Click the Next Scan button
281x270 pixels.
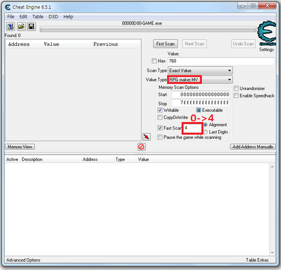pos(195,44)
